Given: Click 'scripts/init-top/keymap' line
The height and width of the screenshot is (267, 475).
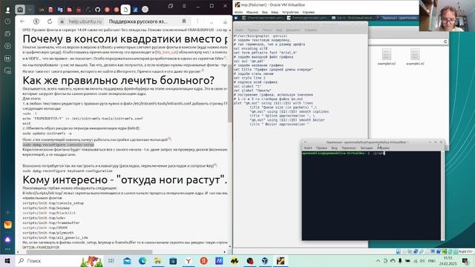Looking at the screenshot, I should point(46,208).
